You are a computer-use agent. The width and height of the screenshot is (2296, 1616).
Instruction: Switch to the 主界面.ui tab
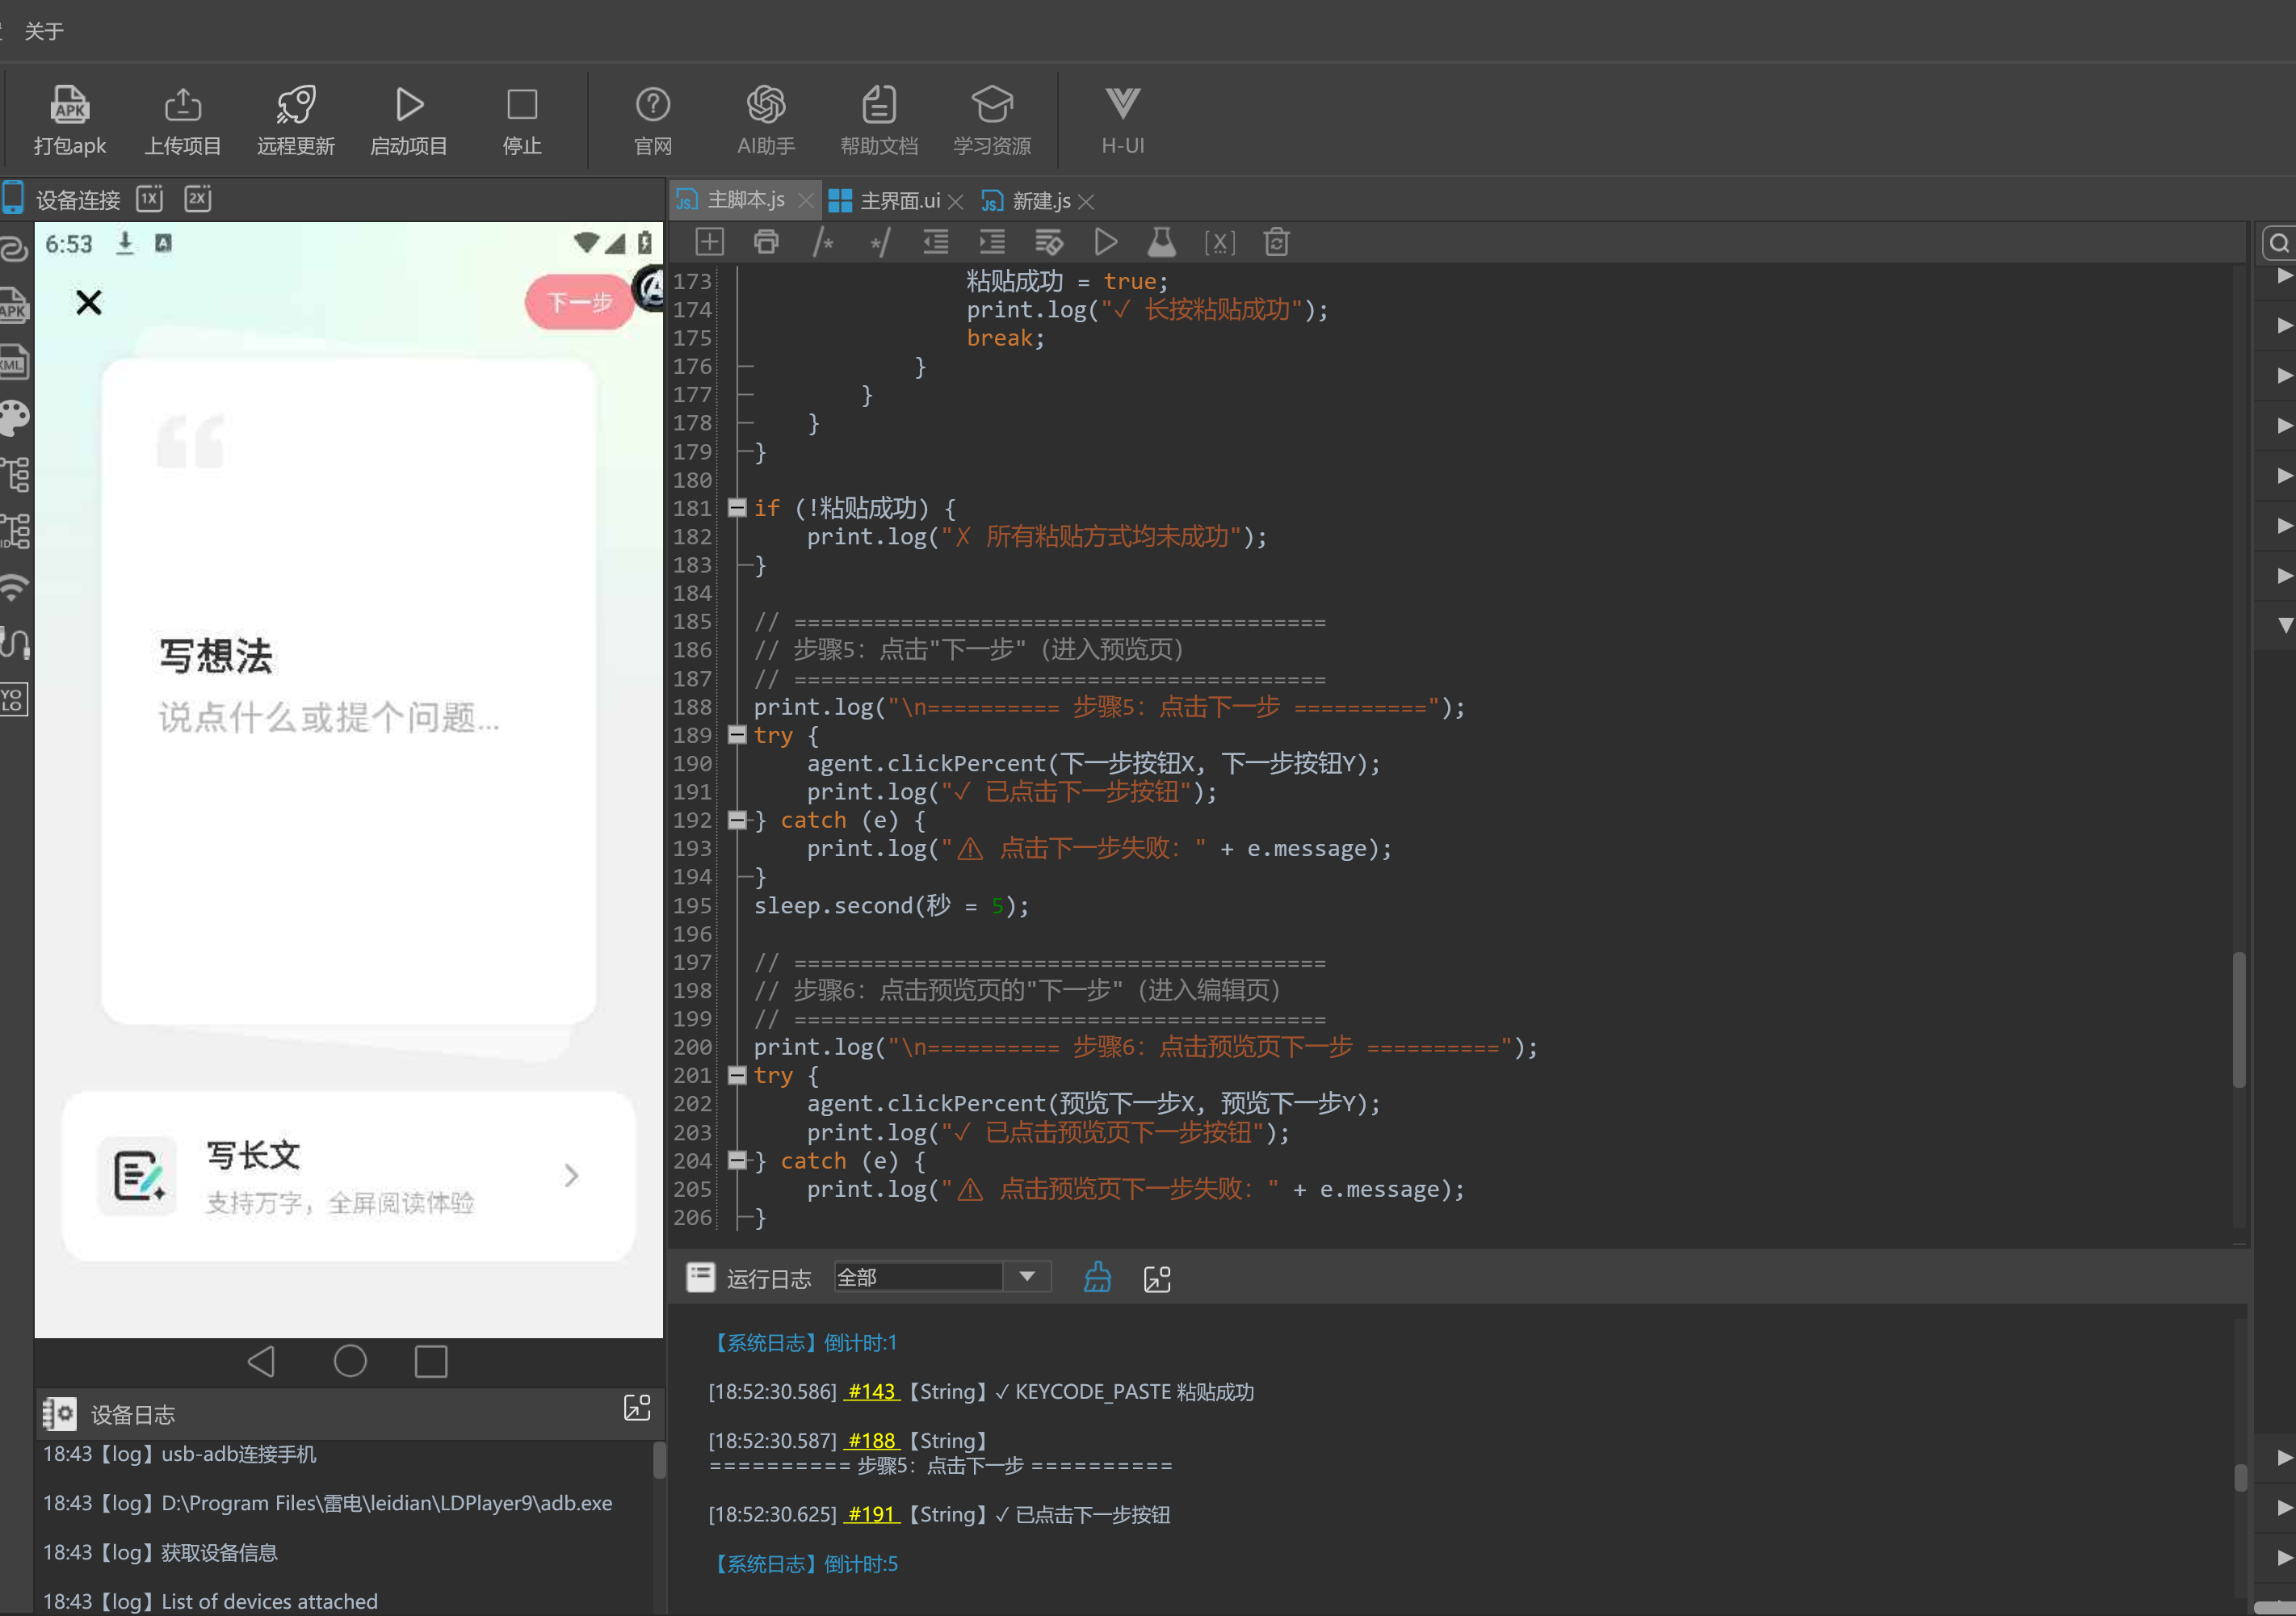click(x=886, y=201)
